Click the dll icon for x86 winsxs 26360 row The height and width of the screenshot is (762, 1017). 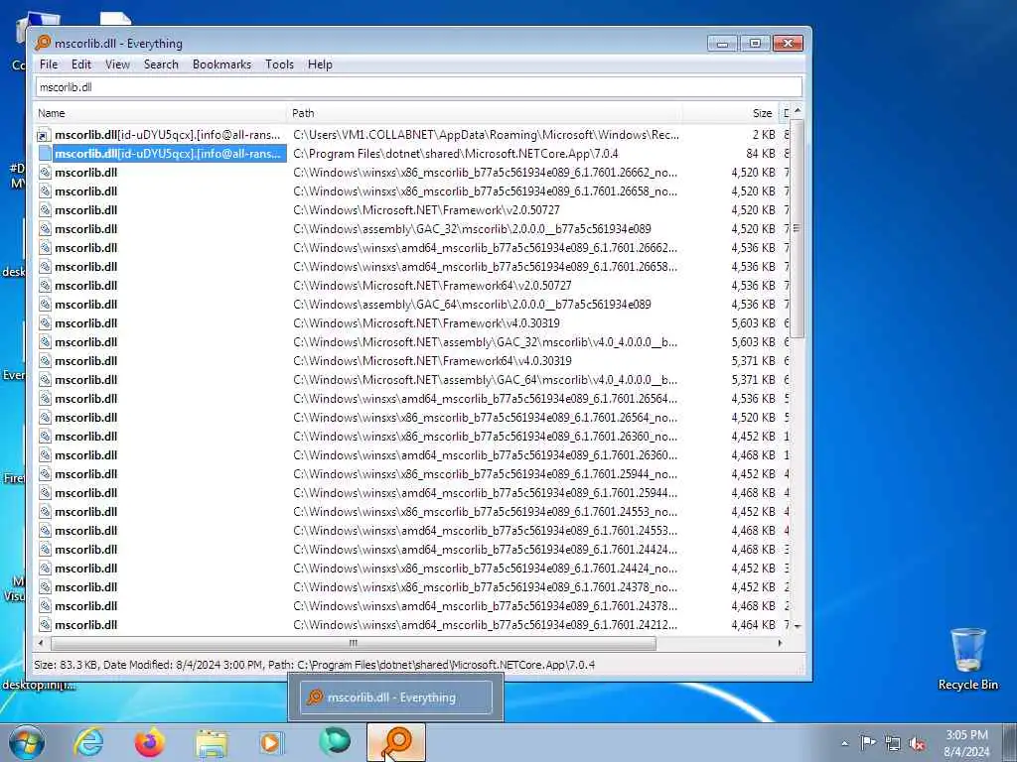tap(44, 437)
